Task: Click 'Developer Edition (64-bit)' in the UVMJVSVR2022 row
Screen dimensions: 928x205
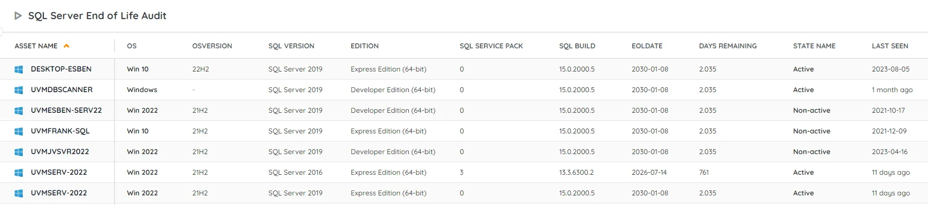Action: pyautogui.click(x=393, y=152)
